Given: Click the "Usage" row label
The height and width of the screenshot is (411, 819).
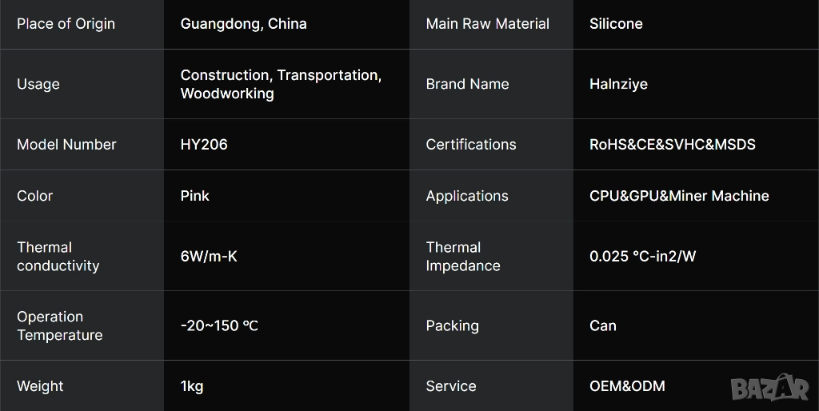Looking at the screenshot, I should (38, 84).
